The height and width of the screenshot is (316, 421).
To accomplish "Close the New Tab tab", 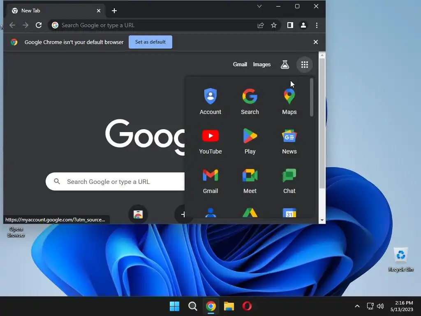I will 99,11.
